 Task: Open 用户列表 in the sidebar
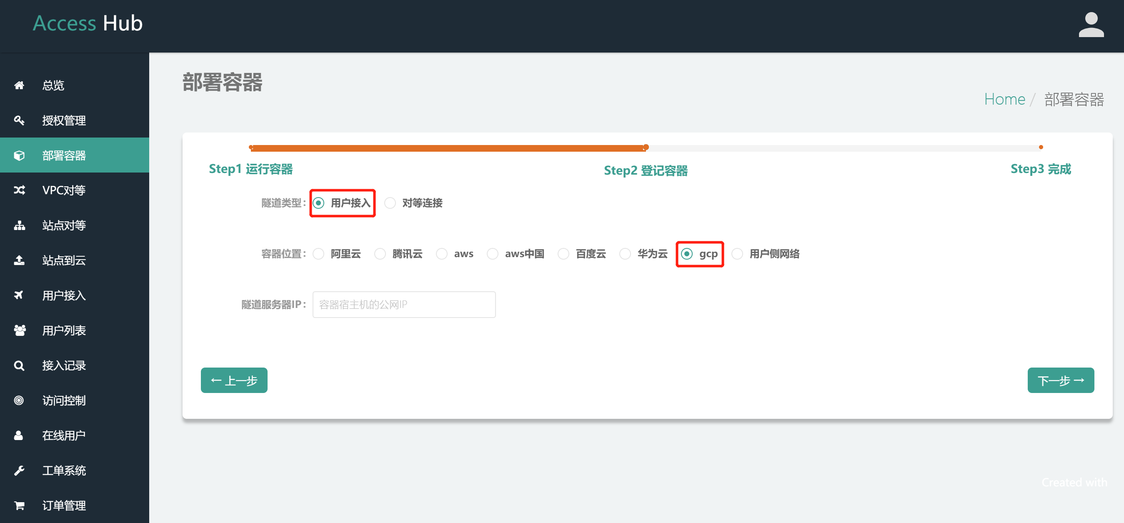pos(75,330)
